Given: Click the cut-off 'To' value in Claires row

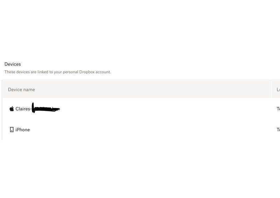Looking at the screenshot, I should (x=278, y=109).
